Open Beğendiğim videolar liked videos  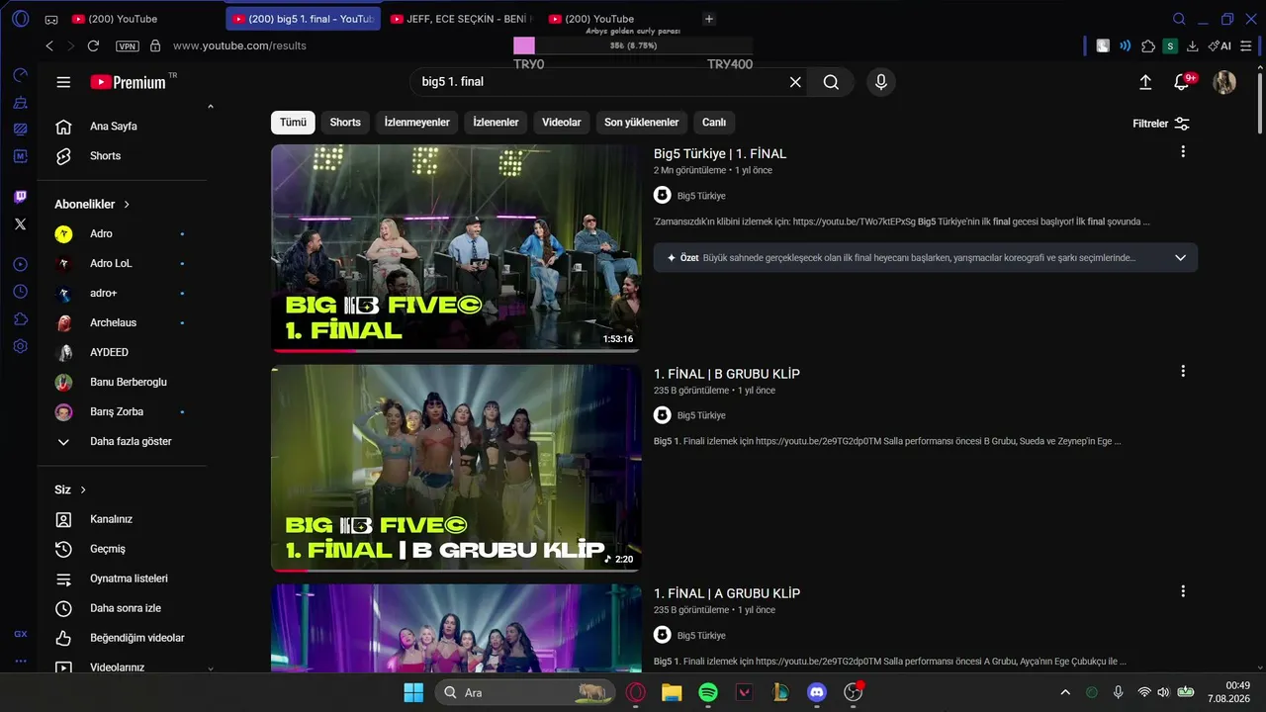pyautogui.click(x=122, y=638)
